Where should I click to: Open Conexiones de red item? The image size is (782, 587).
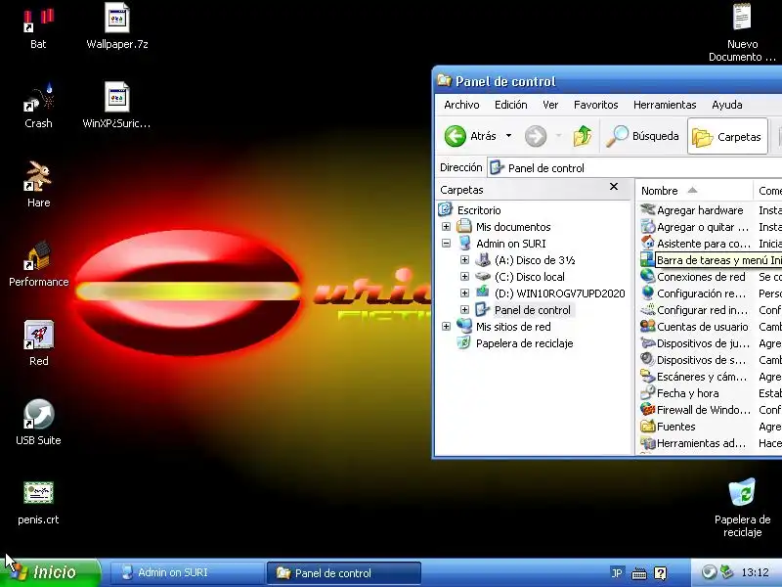click(693, 277)
